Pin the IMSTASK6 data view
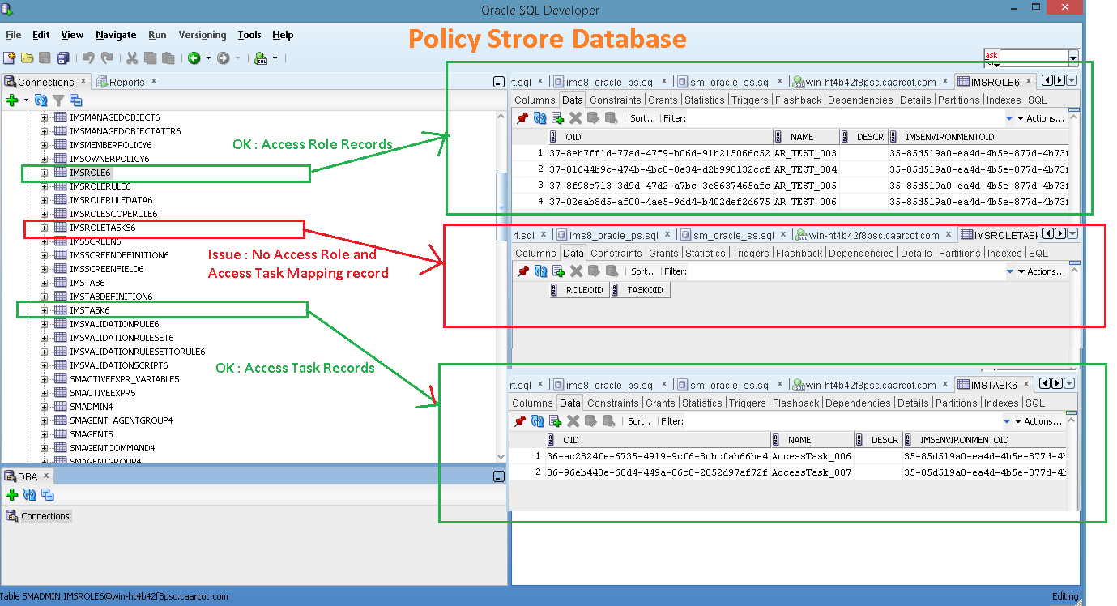Viewport: 1117px width, 606px height. [x=520, y=421]
